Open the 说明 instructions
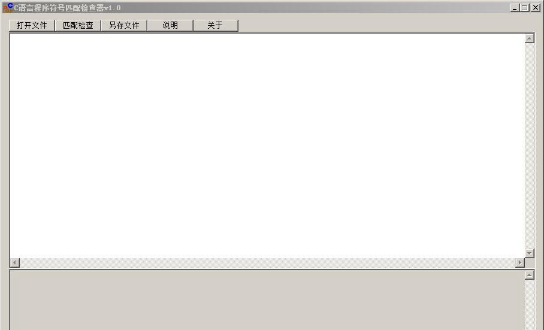544x330 pixels. click(170, 25)
